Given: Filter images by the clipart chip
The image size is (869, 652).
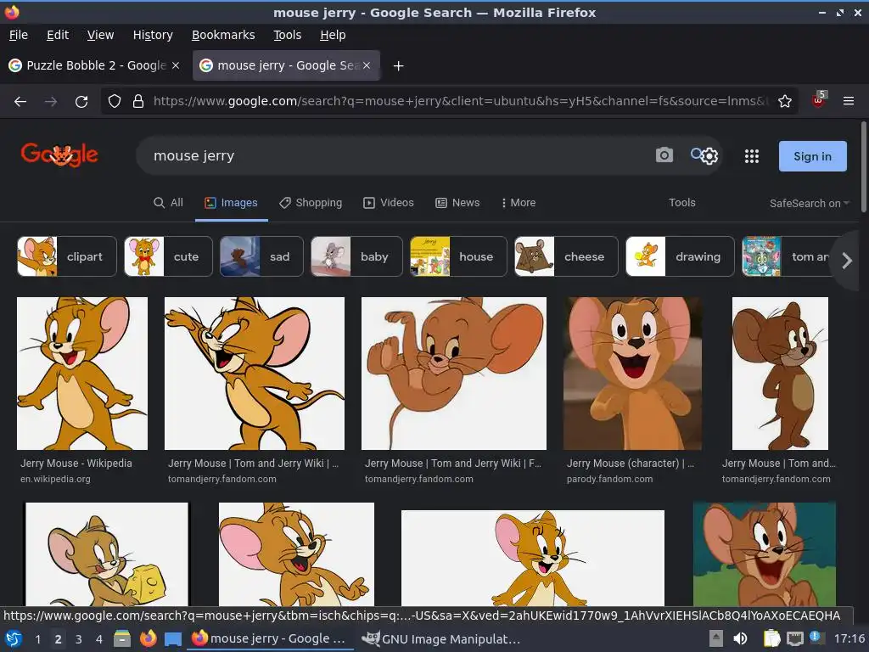Looking at the screenshot, I should point(67,256).
